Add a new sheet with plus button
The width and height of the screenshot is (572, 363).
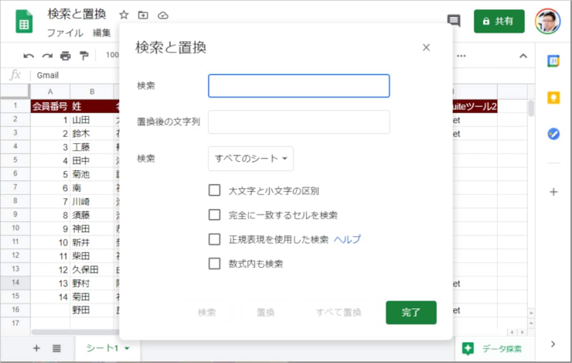(x=36, y=348)
